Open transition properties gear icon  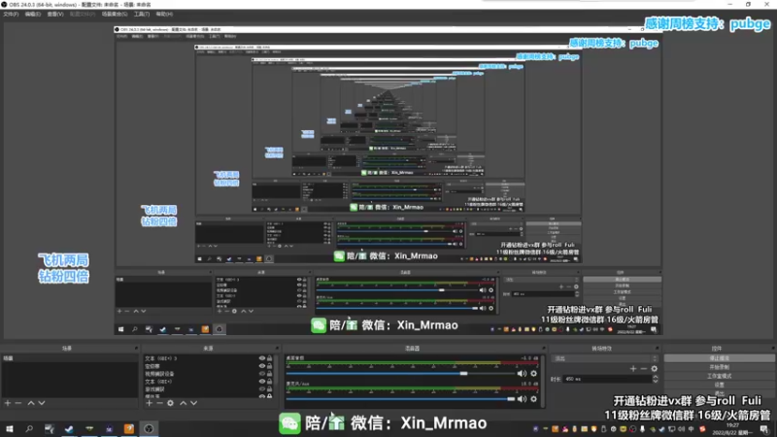point(655,369)
